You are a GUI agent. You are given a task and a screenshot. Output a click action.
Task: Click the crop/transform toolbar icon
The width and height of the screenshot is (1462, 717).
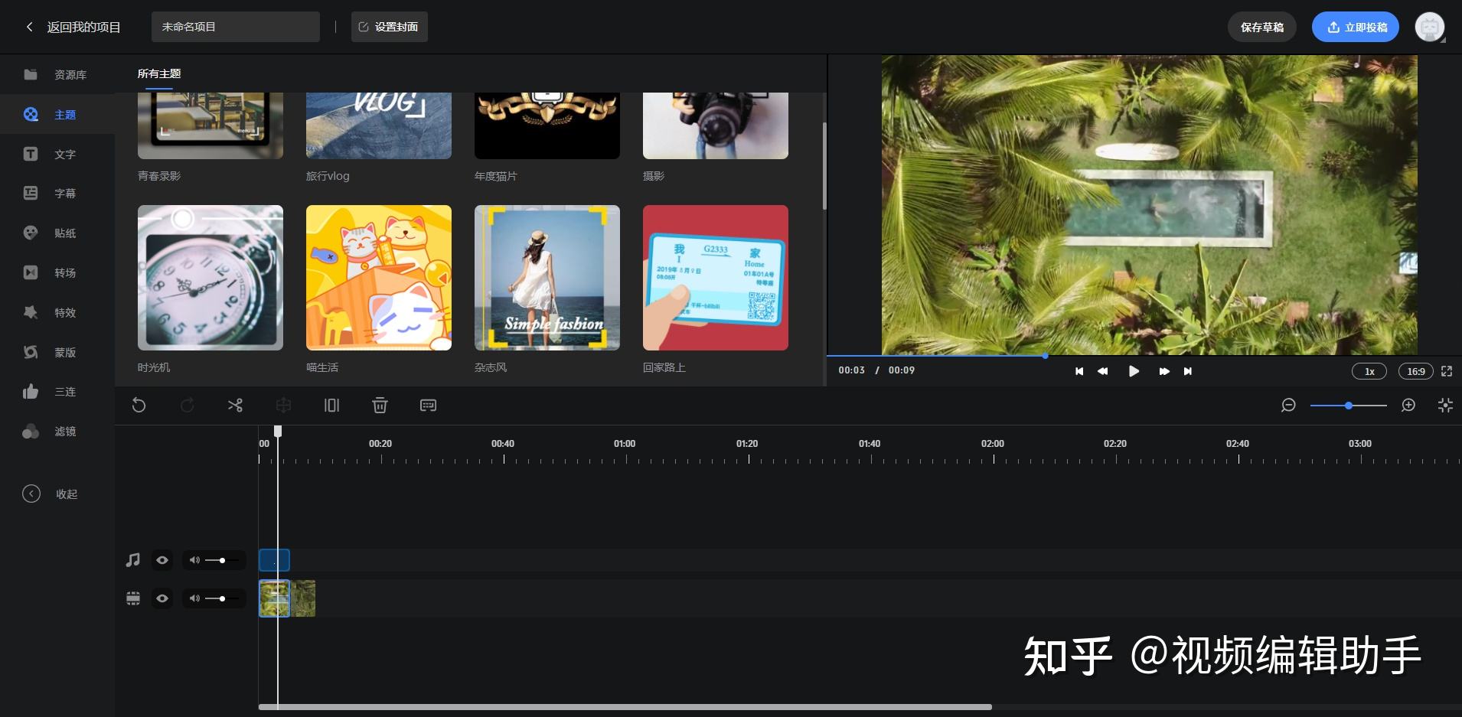point(283,405)
